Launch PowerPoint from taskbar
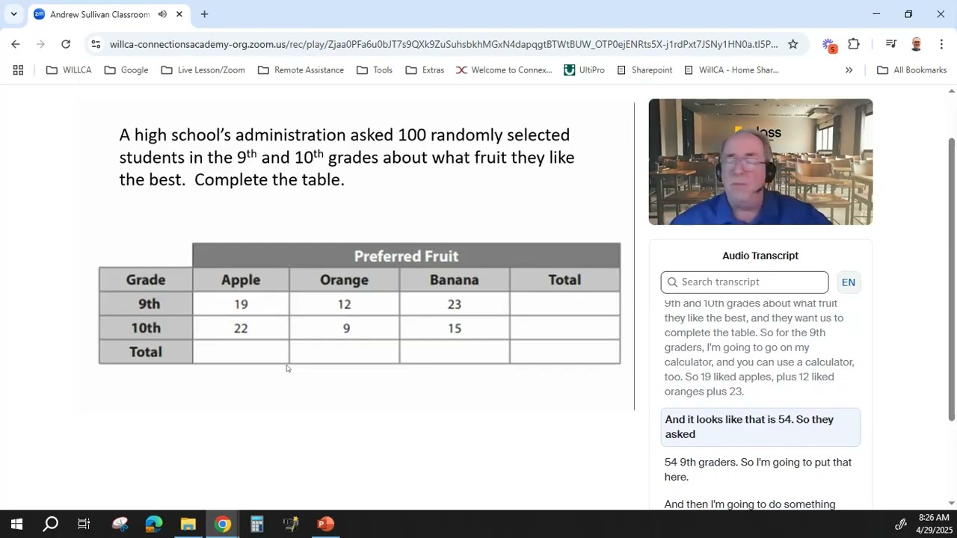Image resolution: width=957 pixels, height=538 pixels. tap(325, 524)
